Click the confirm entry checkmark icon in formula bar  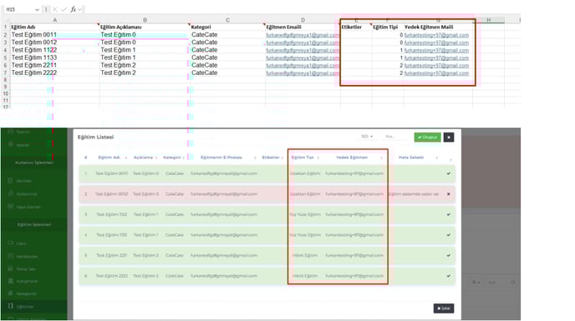64,9
